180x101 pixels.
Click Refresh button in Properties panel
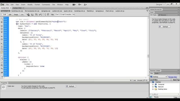point(71,86)
